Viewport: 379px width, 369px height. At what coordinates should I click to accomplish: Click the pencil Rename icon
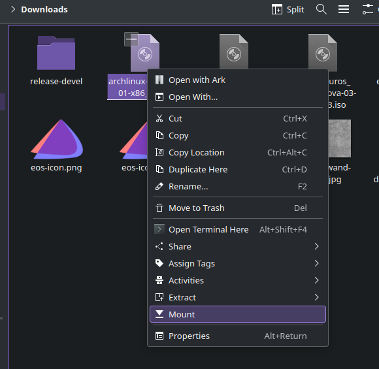[159, 186]
